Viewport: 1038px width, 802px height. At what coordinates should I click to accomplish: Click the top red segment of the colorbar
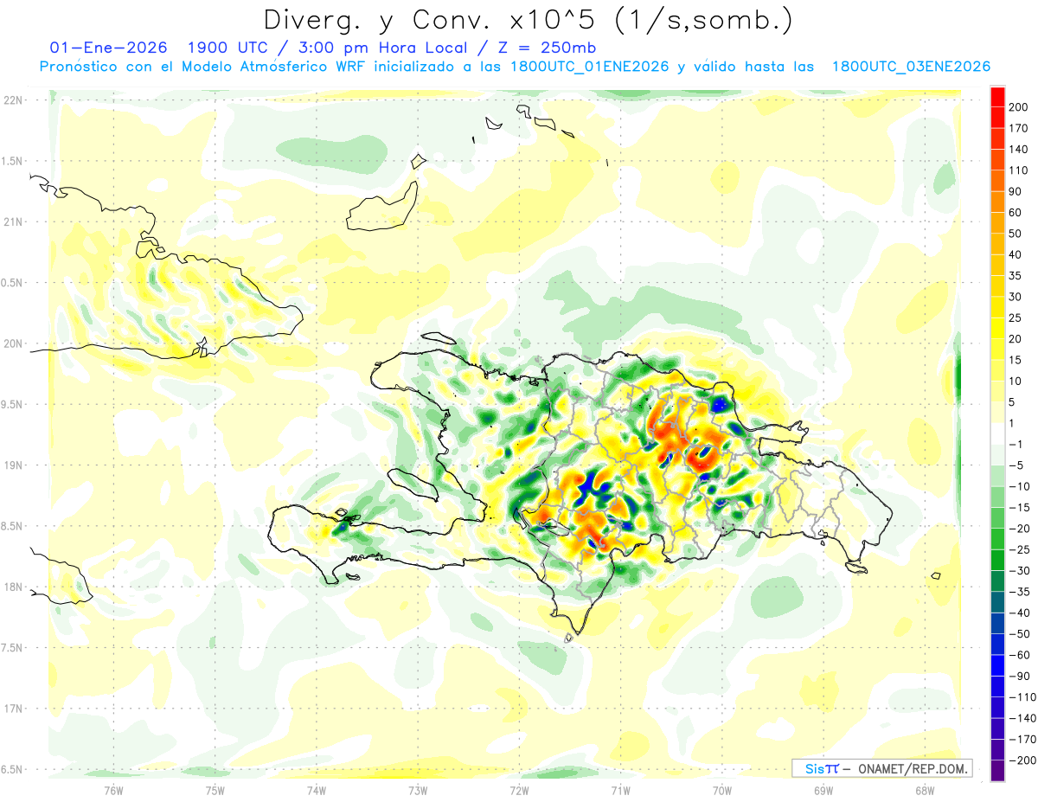click(x=997, y=96)
